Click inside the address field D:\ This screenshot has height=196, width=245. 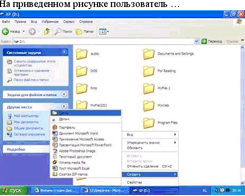click(103, 41)
